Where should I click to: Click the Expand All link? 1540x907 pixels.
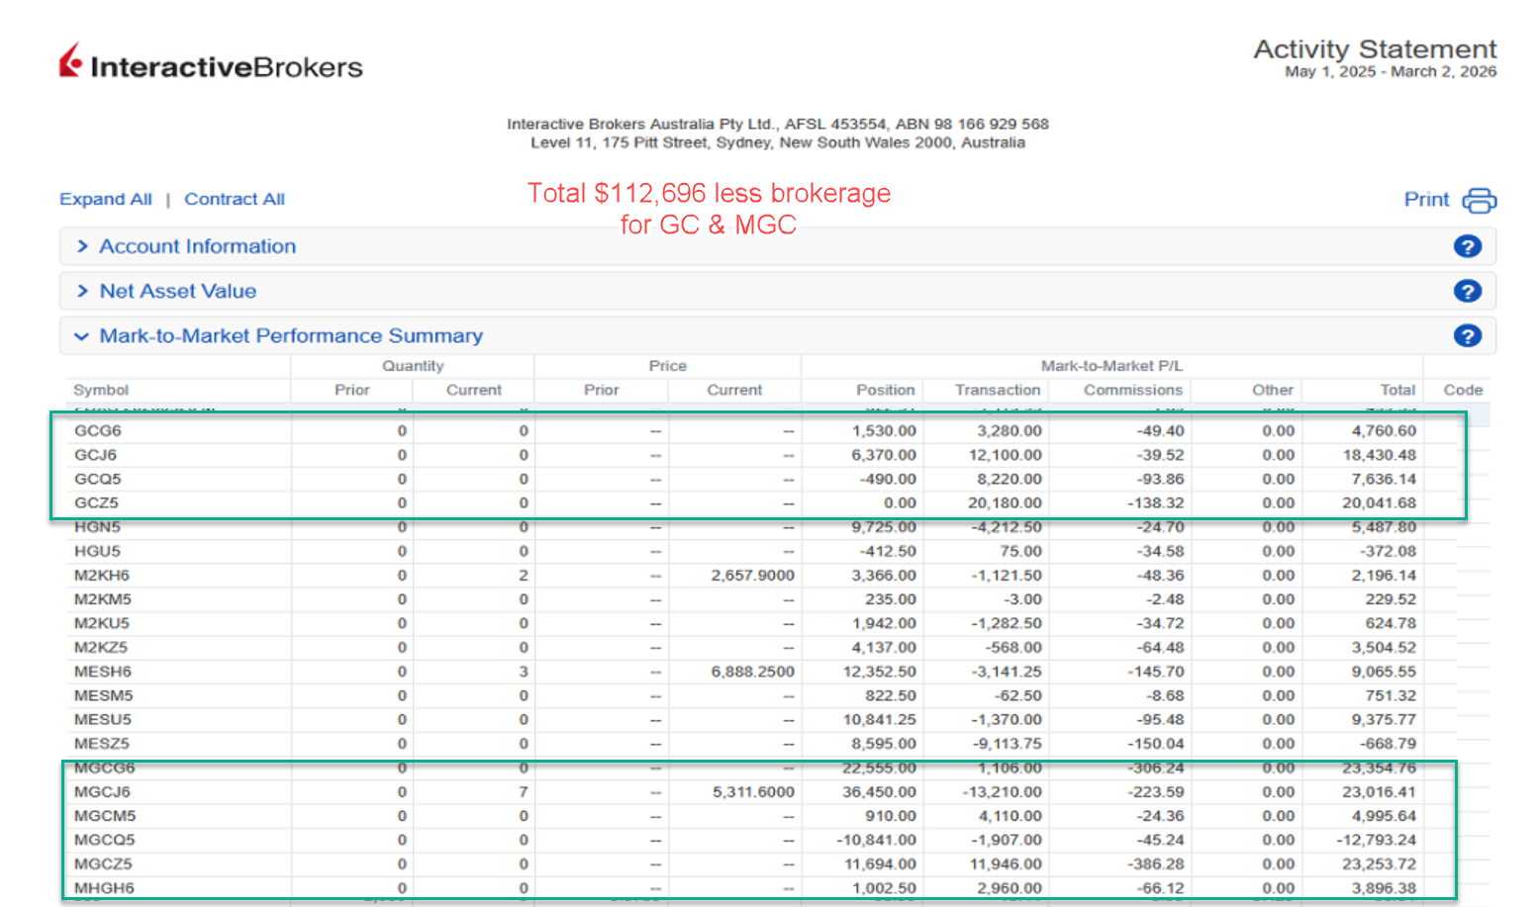tap(106, 199)
